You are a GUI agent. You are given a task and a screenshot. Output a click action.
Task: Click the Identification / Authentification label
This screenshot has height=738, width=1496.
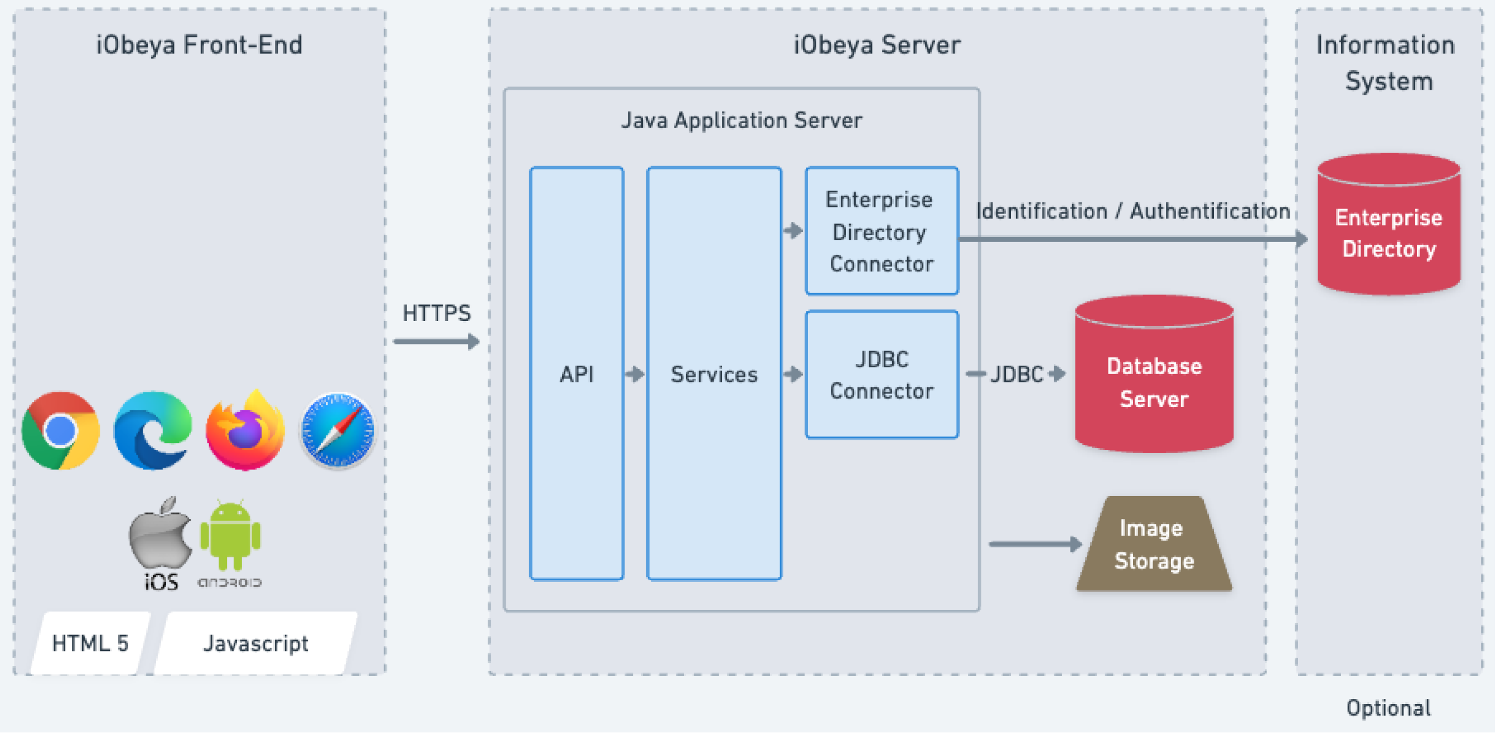coord(1133,211)
